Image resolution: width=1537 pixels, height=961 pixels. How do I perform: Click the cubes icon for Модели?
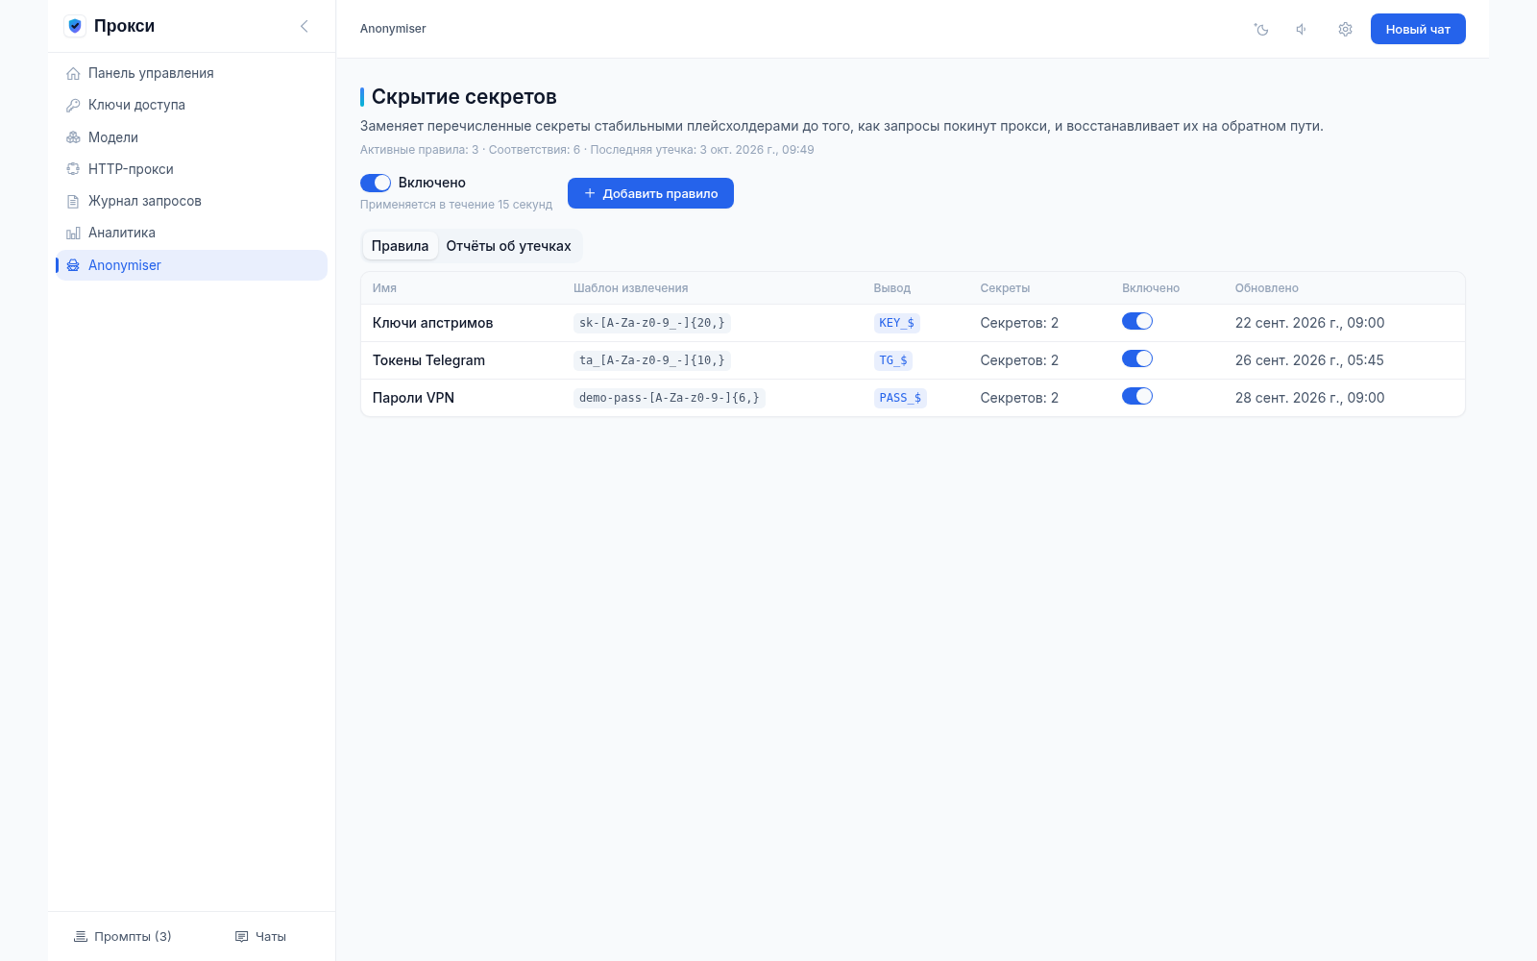pos(73,137)
